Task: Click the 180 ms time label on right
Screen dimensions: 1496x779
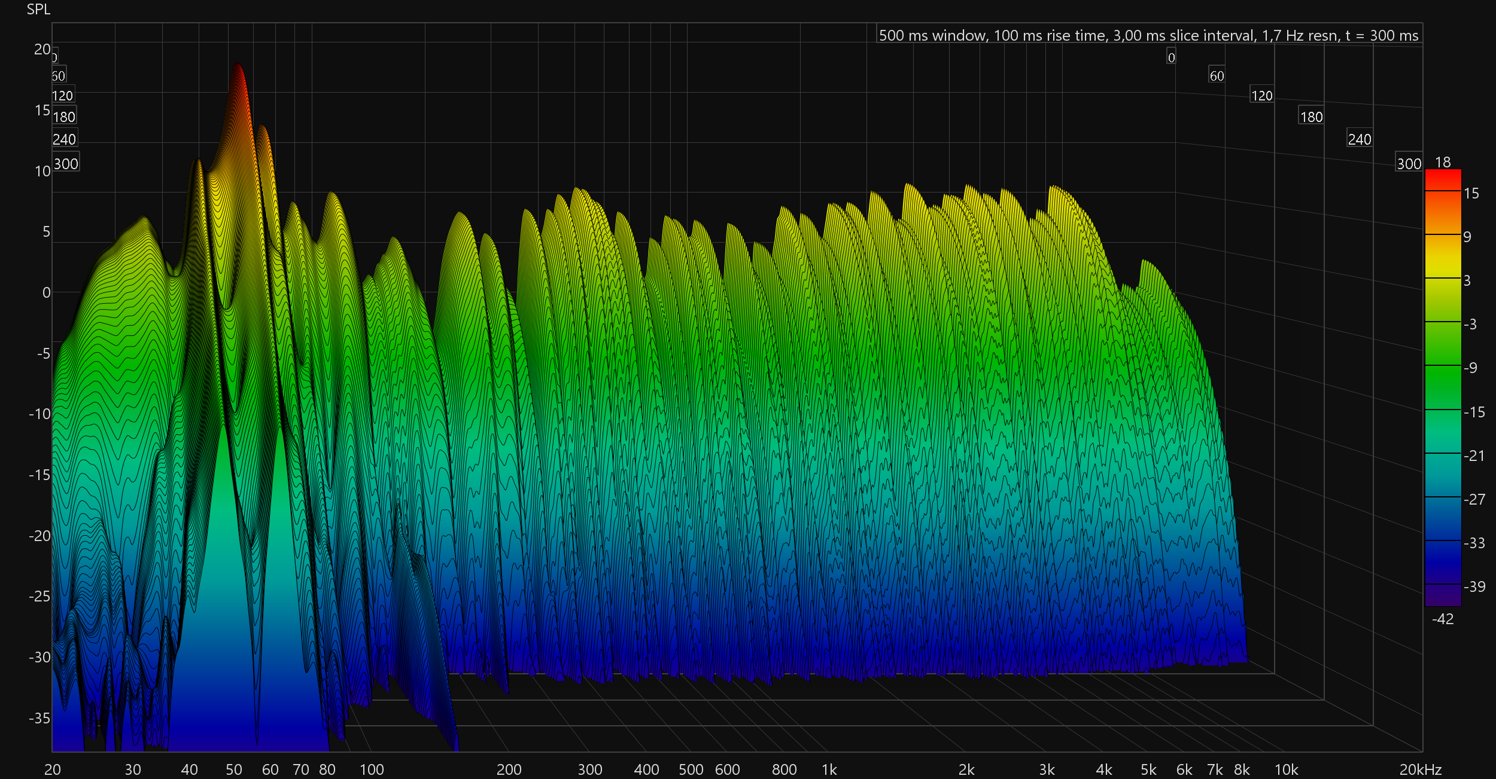Action: click(x=1311, y=117)
